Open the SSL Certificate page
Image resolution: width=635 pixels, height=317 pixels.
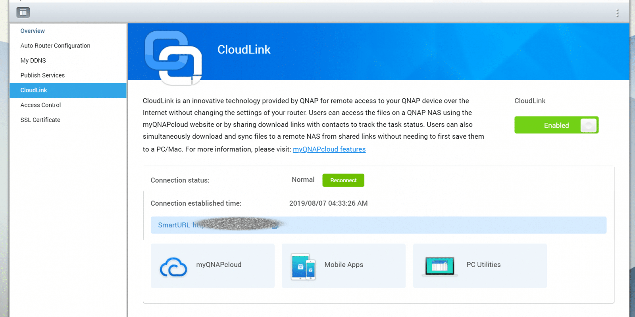(x=40, y=120)
